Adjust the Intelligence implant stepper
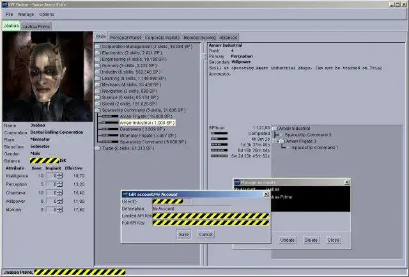 pos(59,176)
